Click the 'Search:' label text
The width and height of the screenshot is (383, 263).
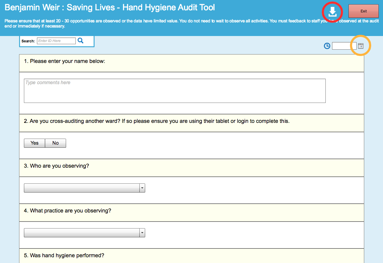pyautogui.click(x=28, y=41)
